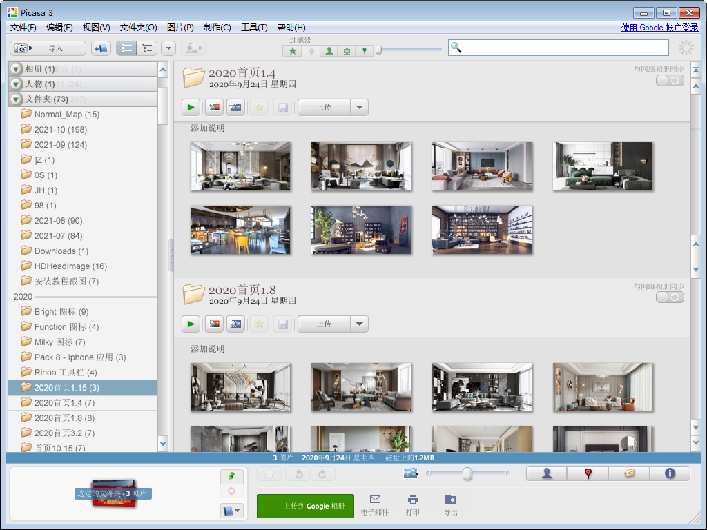Switch to tree folder view
Viewport: 707px width, 530px height.
tap(147, 48)
